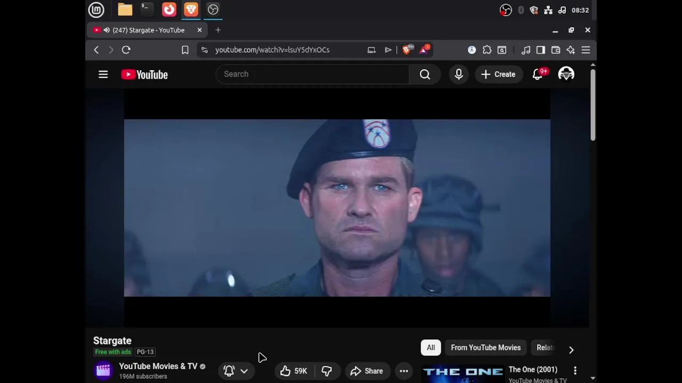Open the YouTube notifications bell

(x=538, y=74)
